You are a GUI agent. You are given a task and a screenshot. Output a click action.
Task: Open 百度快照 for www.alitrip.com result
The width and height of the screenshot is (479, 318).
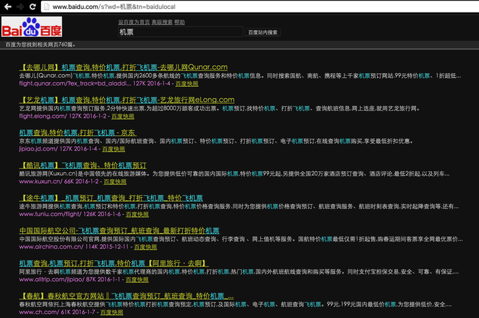137,280
